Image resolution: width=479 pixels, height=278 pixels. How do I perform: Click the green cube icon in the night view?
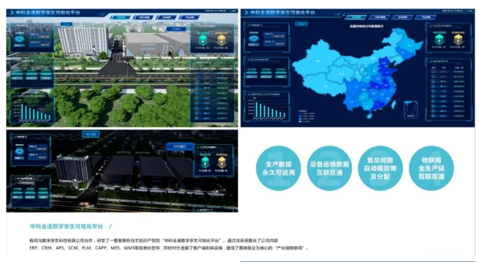(x=205, y=162)
